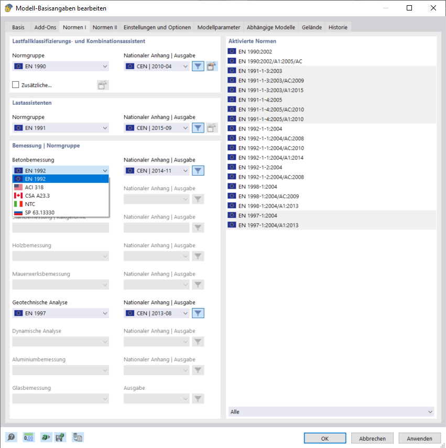Open the CEN | 2010-04 annex dropdown
Image resolution: width=446 pixels, height=448 pixels.
[x=157, y=67]
